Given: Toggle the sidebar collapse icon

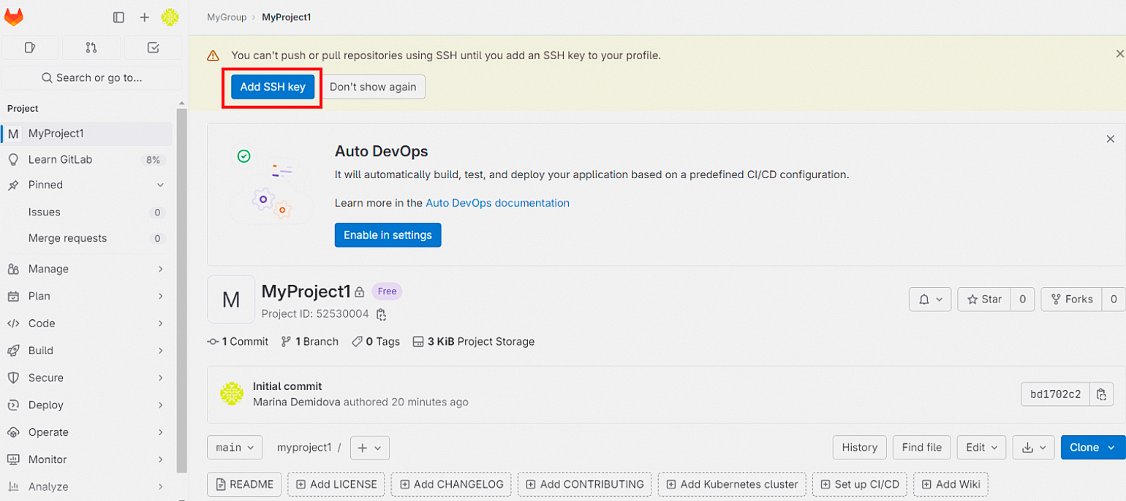Looking at the screenshot, I should 118,17.
